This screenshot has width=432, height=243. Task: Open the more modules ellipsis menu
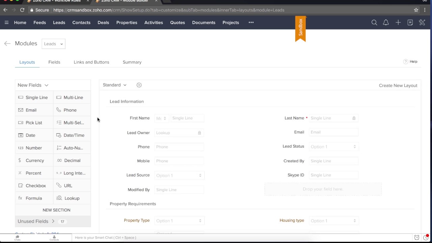click(x=251, y=23)
